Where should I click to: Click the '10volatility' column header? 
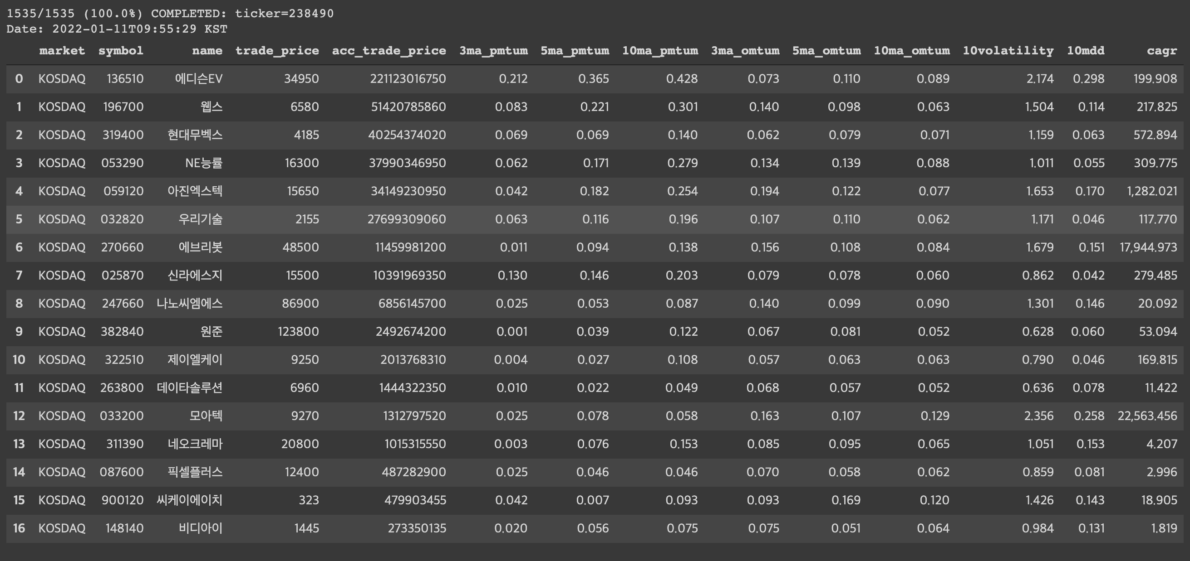[1008, 51]
